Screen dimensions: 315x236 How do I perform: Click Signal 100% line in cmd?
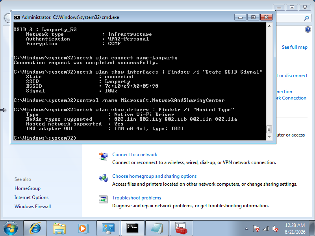(72, 91)
